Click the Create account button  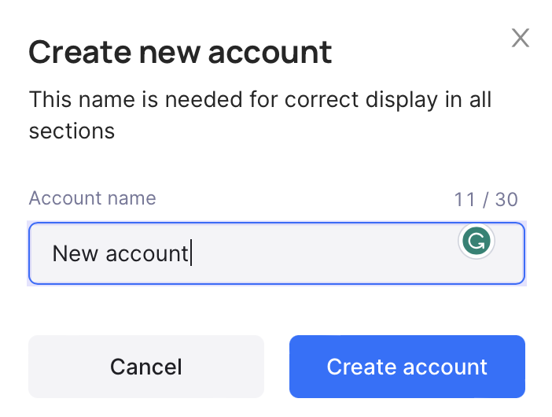tap(407, 367)
